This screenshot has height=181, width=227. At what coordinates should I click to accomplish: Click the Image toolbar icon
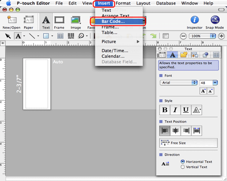pos(76,22)
